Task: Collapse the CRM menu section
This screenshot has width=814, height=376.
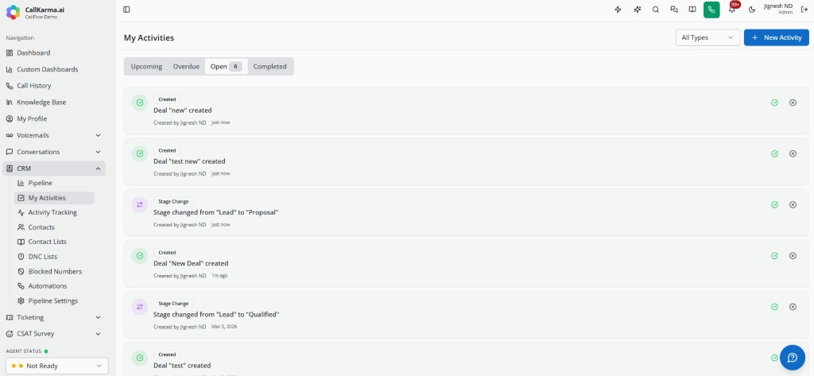Action: (53, 169)
